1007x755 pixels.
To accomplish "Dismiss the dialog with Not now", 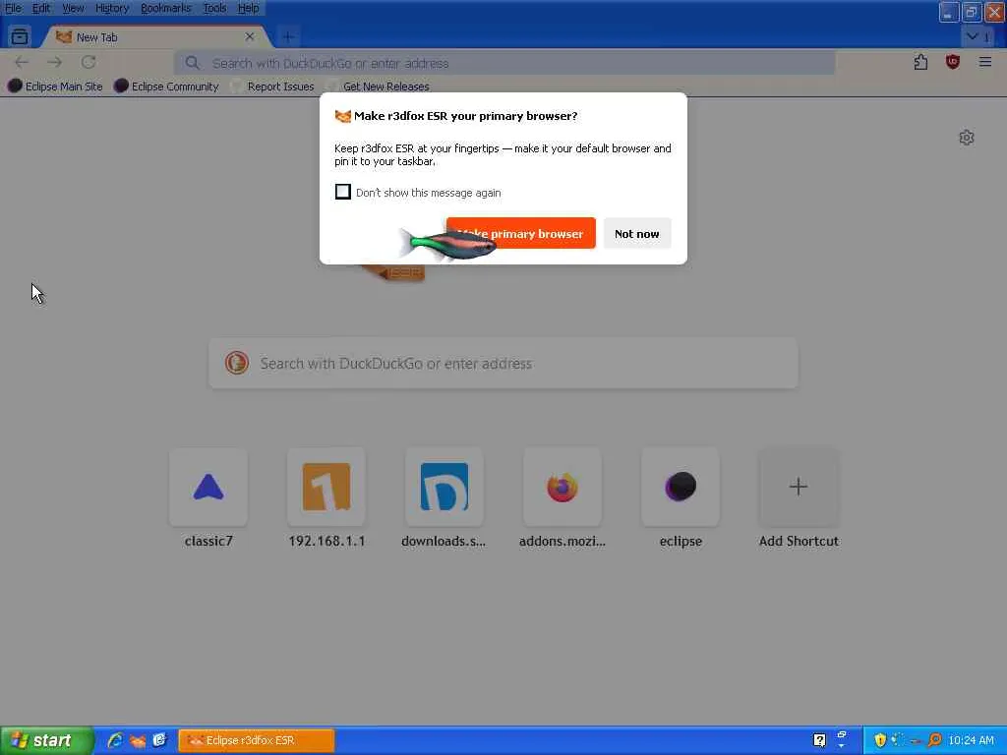I will pos(636,234).
